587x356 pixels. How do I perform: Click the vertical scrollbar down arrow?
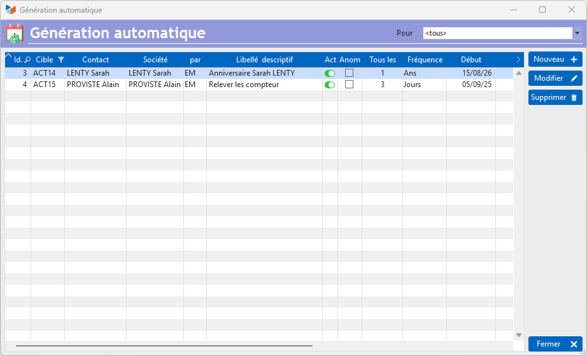[518, 335]
